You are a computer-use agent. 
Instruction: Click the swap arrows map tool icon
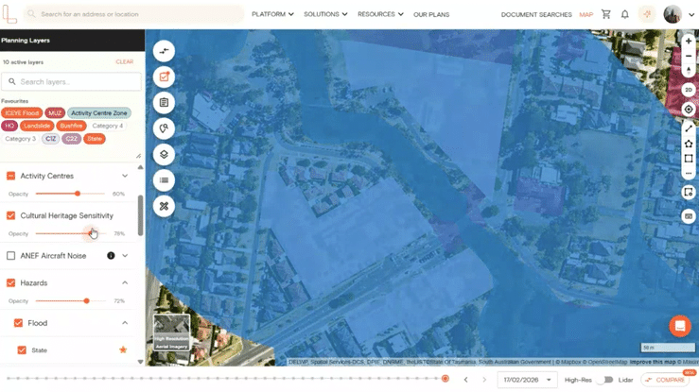[x=164, y=51]
